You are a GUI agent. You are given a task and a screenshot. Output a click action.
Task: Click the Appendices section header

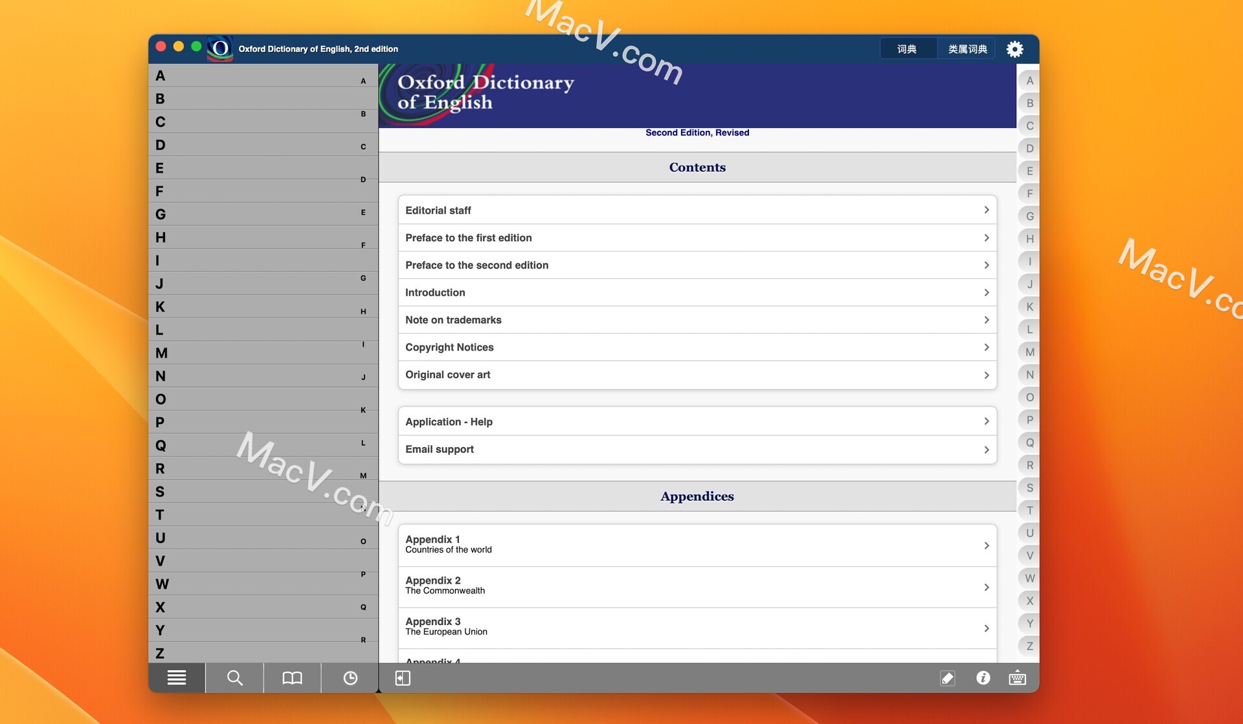coord(697,496)
